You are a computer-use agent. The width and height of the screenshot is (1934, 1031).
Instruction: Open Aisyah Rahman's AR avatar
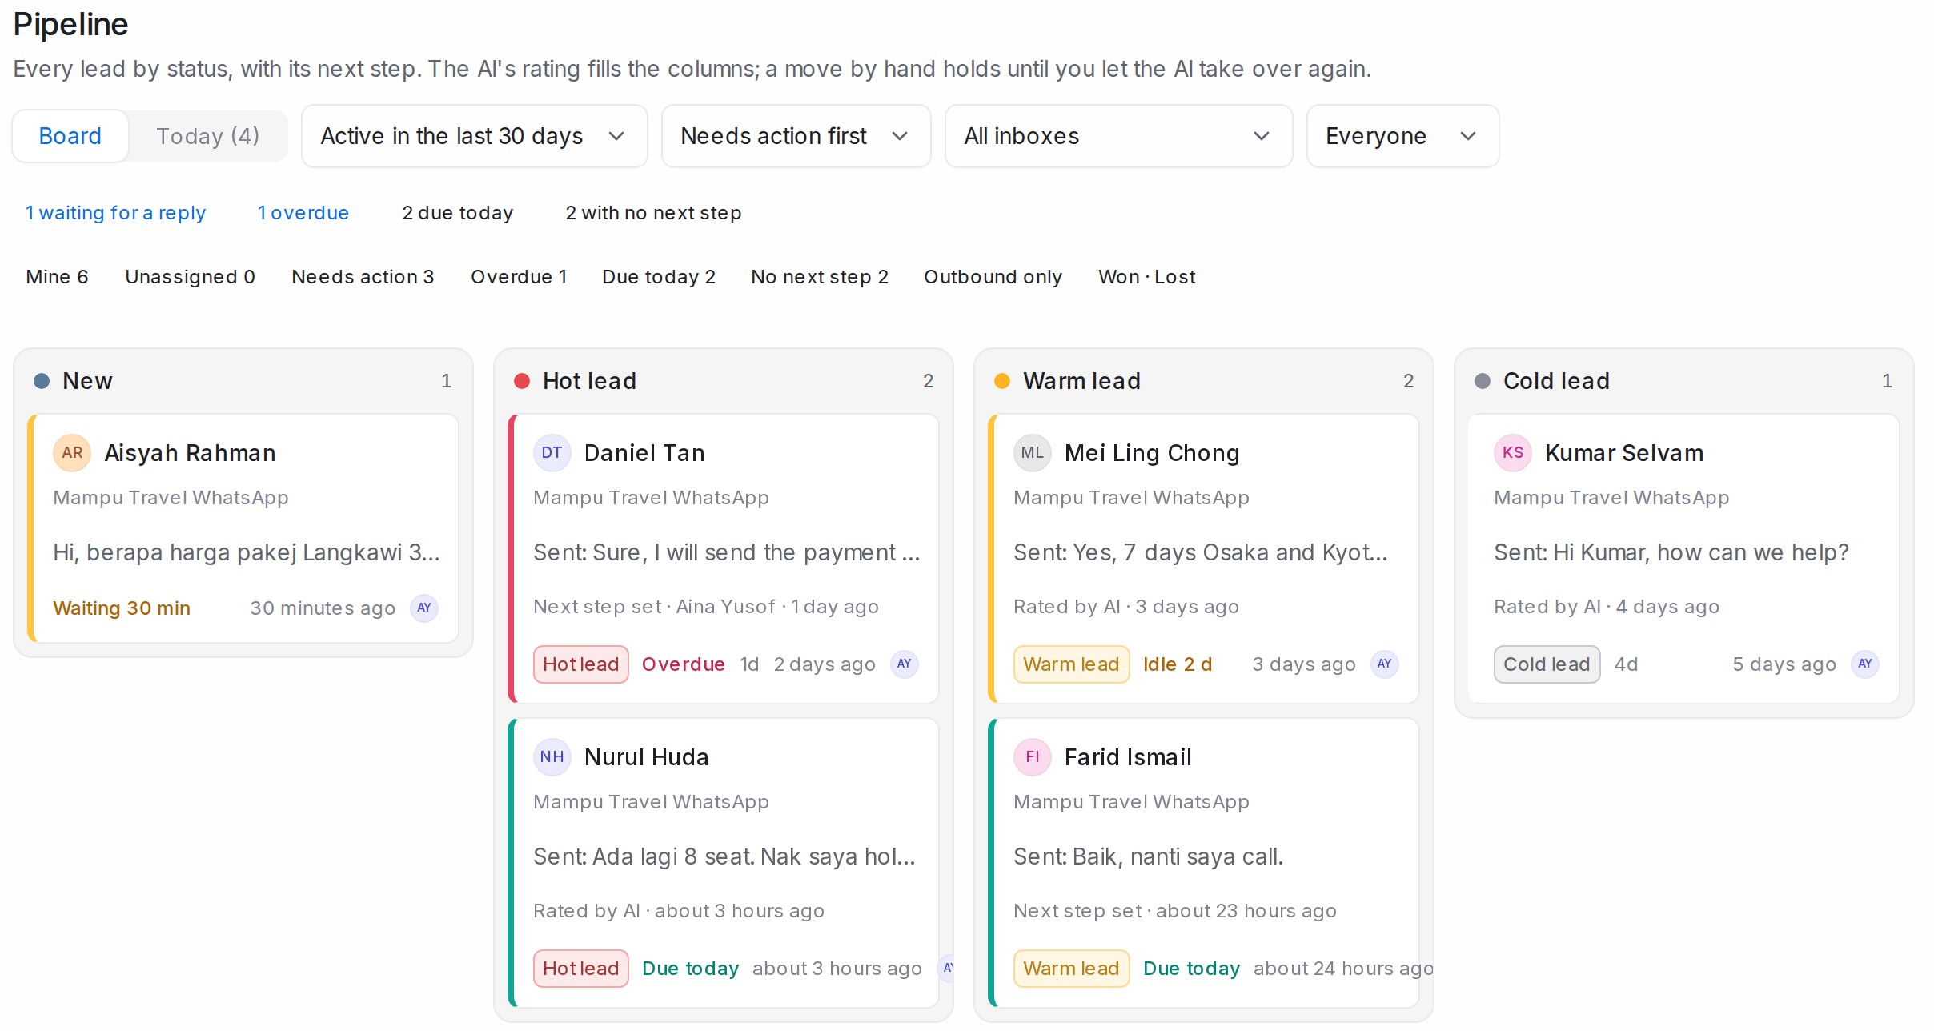(72, 452)
